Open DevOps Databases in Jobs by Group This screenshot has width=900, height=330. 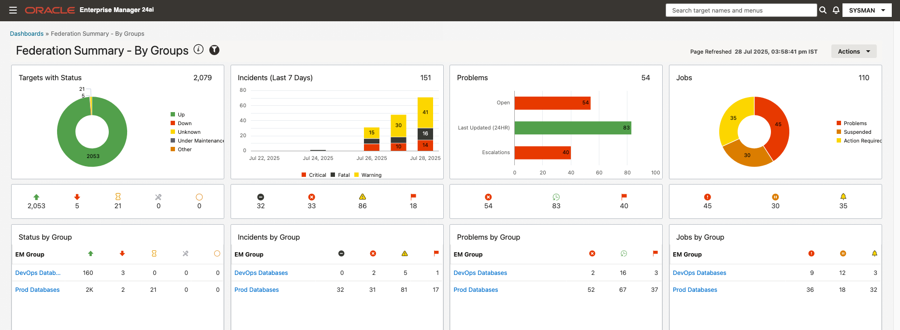click(x=699, y=273)
